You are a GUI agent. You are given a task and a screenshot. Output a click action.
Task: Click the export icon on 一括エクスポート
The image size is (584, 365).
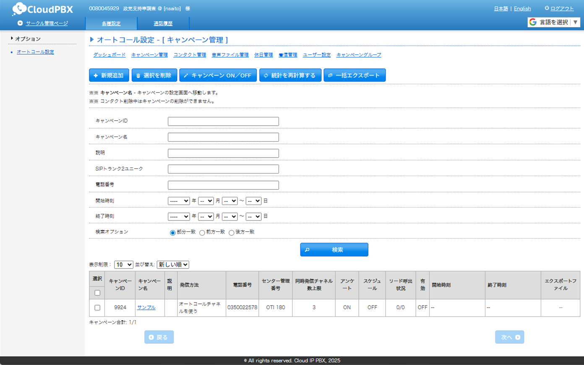(x=330, y=75)
